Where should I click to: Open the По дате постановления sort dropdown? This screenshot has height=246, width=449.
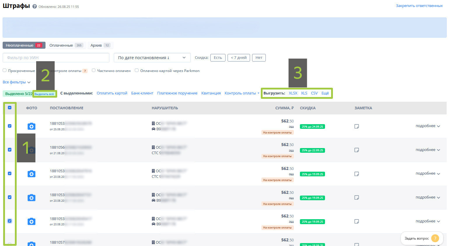click(152, 58)
